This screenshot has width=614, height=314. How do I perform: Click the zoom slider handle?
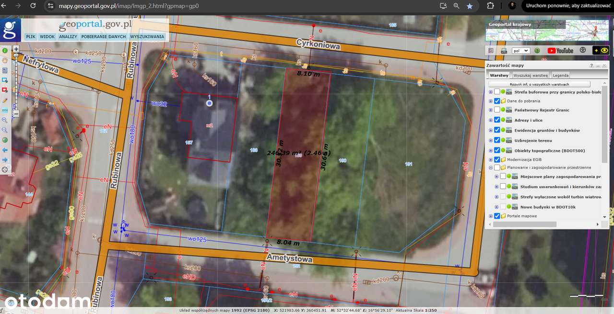coord(16,55)
